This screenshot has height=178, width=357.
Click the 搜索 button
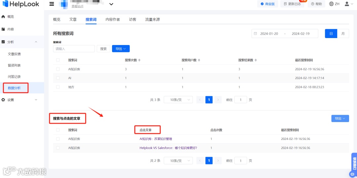click(x=103, y=49)
